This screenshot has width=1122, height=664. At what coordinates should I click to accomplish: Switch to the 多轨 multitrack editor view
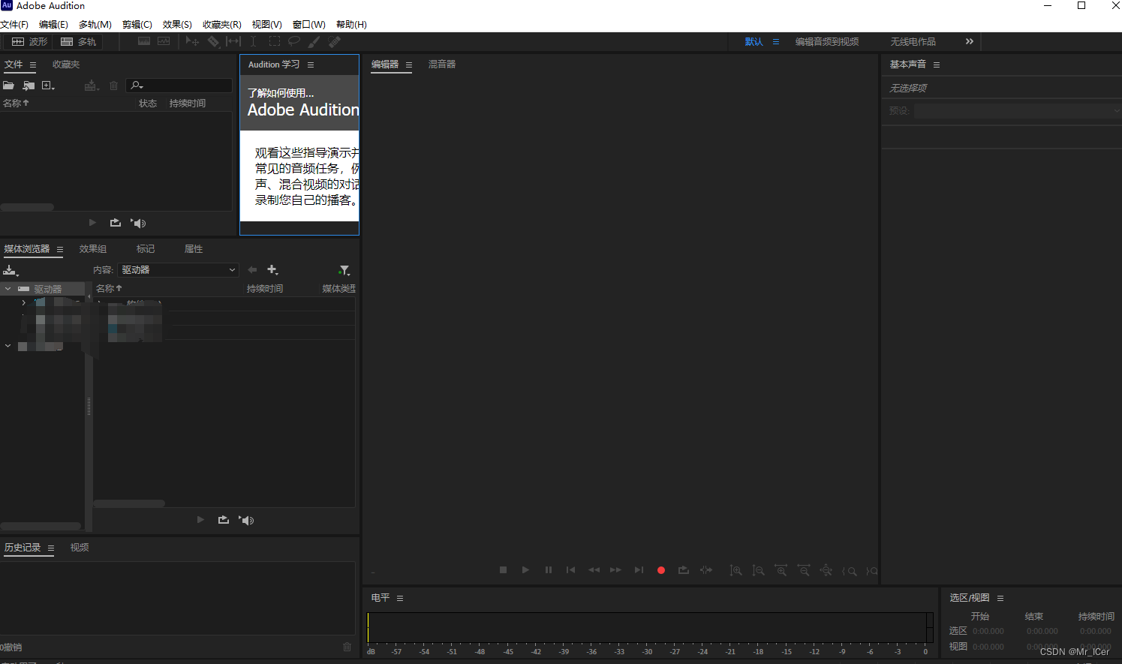coord(78,42)
